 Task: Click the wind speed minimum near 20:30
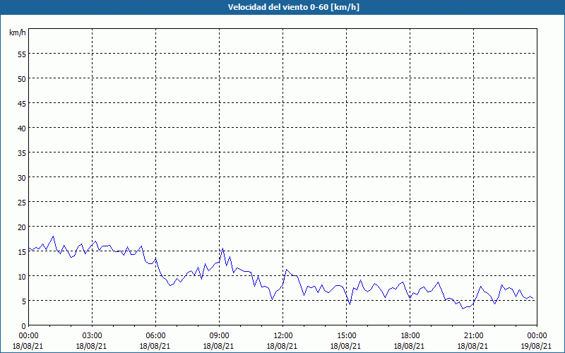(x=463, y=309)
